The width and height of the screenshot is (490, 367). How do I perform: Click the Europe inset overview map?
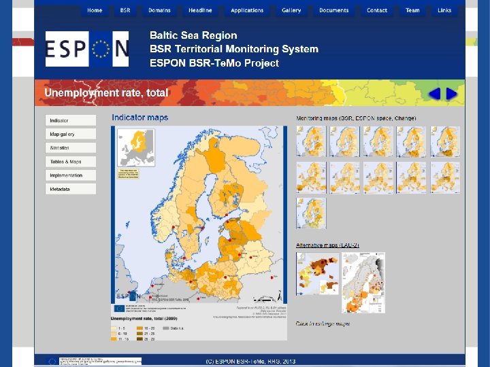click(136, 148)
